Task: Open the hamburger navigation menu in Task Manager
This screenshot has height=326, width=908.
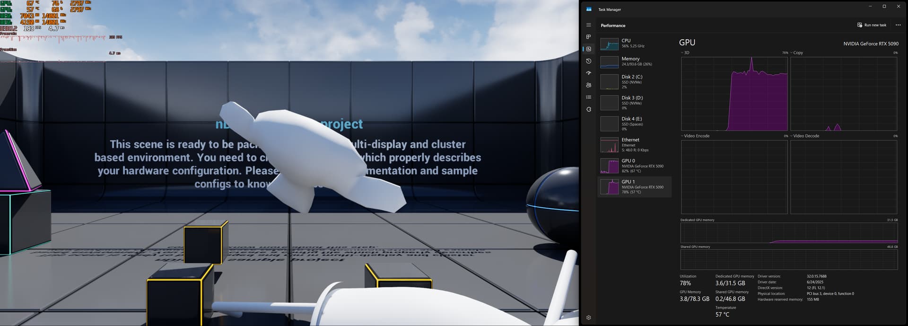Action: click(x=588, y=25)
